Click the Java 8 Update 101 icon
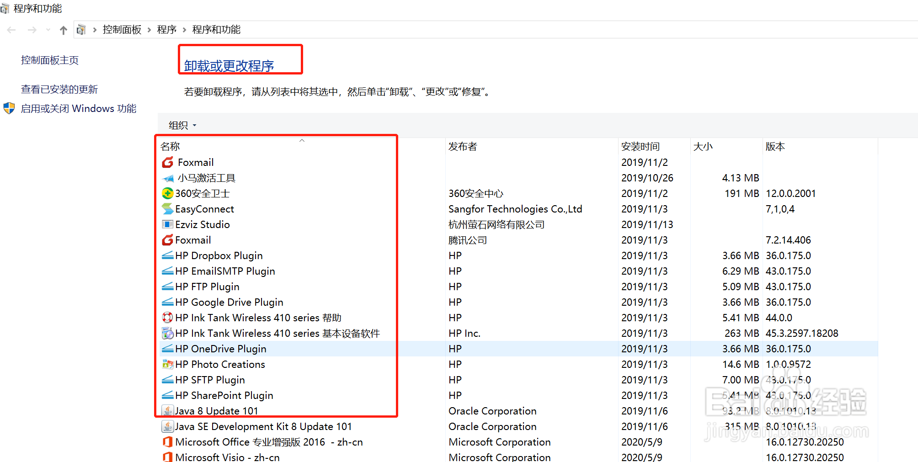The width and height of the screenshot is (918, 462). 167,411
